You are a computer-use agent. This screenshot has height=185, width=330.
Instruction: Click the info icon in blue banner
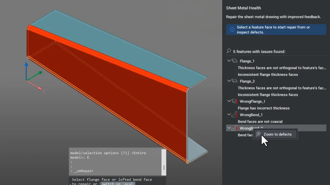click(232, 30)
